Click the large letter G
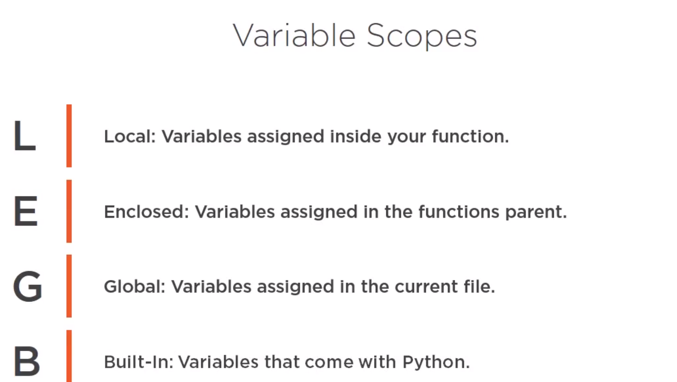677x382 pixels. pyautogui.click(x=27, y=286)
